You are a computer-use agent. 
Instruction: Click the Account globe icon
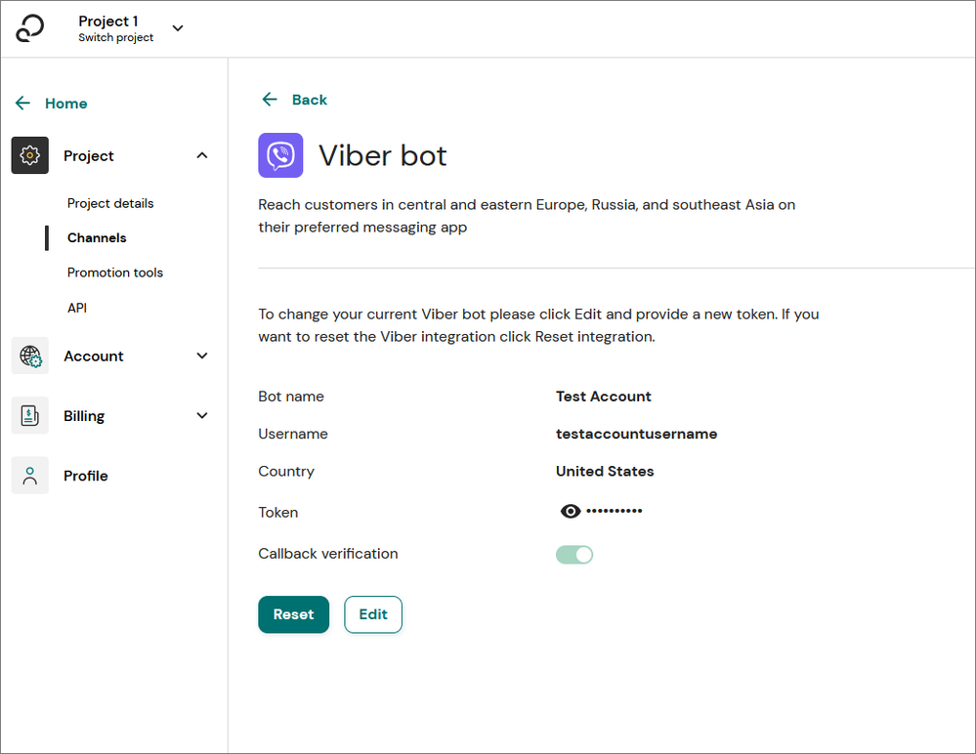(x=30, y=356)
